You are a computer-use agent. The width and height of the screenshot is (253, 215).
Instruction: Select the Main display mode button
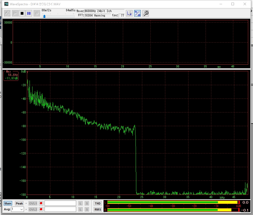tap(8, 203)
